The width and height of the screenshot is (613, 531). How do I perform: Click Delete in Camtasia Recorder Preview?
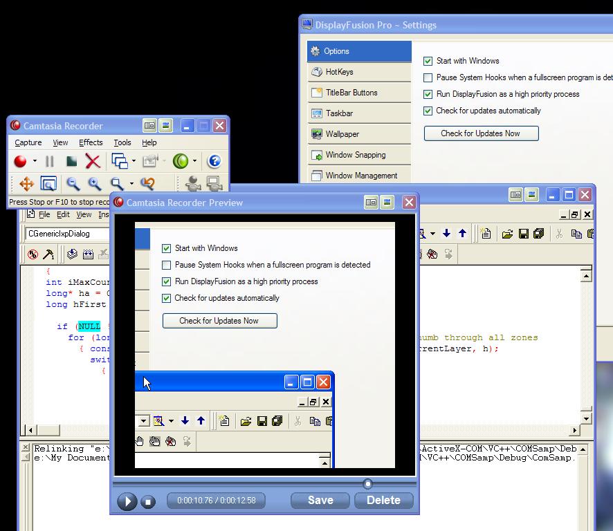click(x=383, y=500)
